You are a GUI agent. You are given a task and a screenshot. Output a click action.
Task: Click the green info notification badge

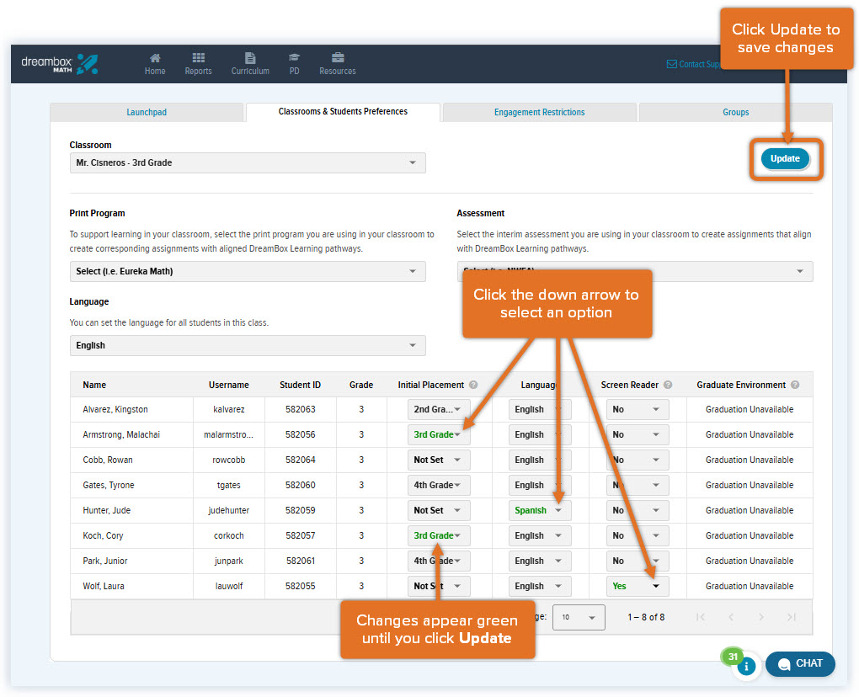click(732, 656)
